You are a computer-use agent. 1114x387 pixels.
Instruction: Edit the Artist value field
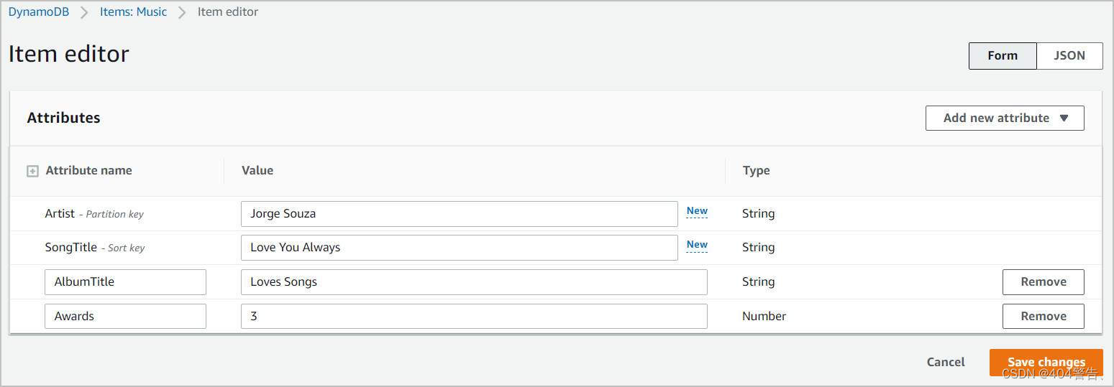(x=459, y=213)
